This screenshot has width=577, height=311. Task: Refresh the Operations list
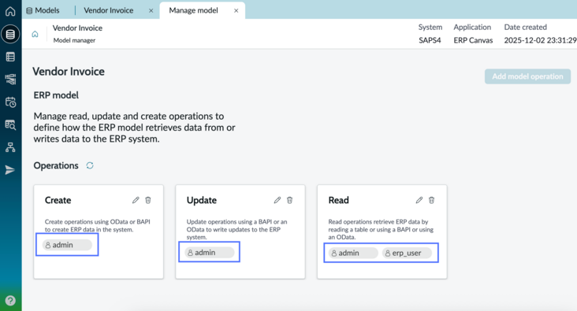pyautogui.click(x=90, y=165)
